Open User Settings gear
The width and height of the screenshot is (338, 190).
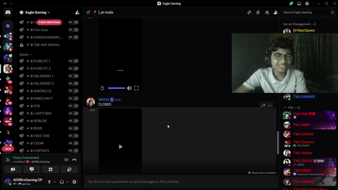click(74, 182)
